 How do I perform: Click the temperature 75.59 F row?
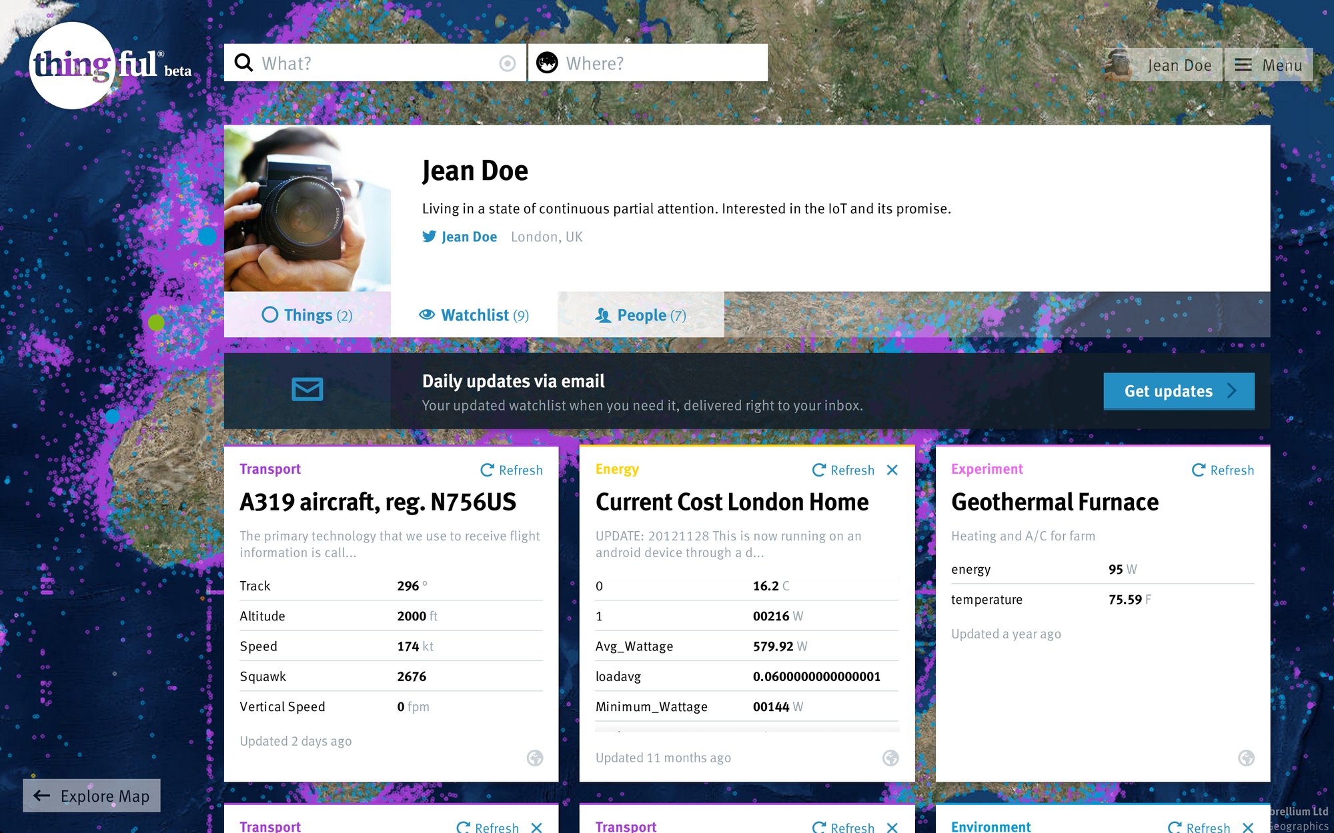click(x=1103, y=599)
